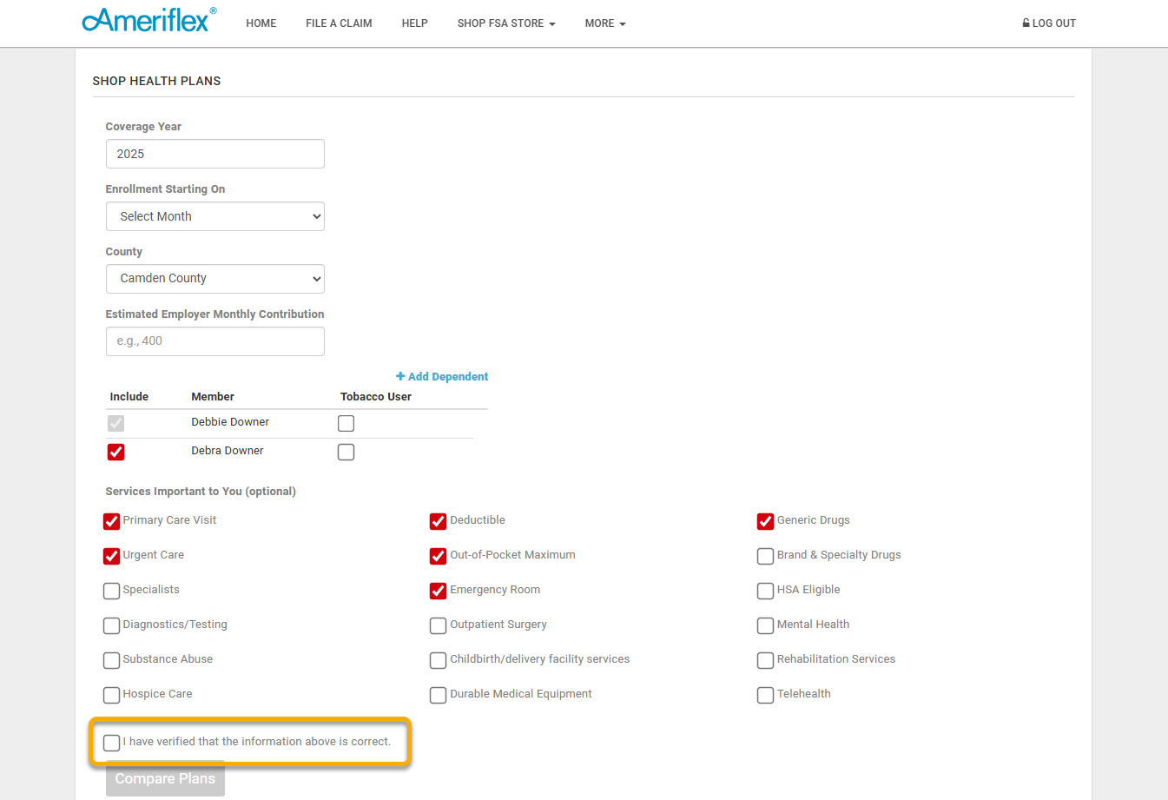Enable the Telehealth service checkbox
Image resolution: width=1168 pixels, height=800 pixels.
[x=765, y=695]
